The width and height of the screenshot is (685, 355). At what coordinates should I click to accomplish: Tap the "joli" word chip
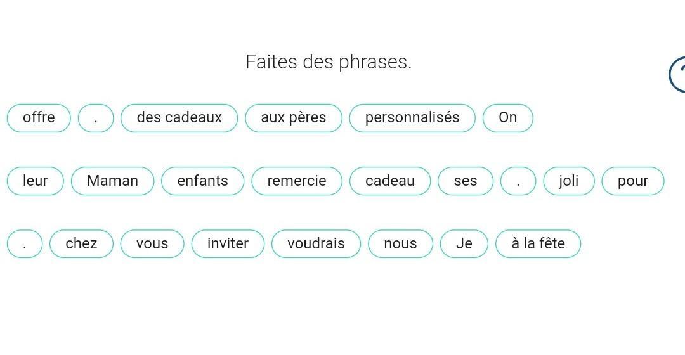pyautogui.click(x=568, y=181)
